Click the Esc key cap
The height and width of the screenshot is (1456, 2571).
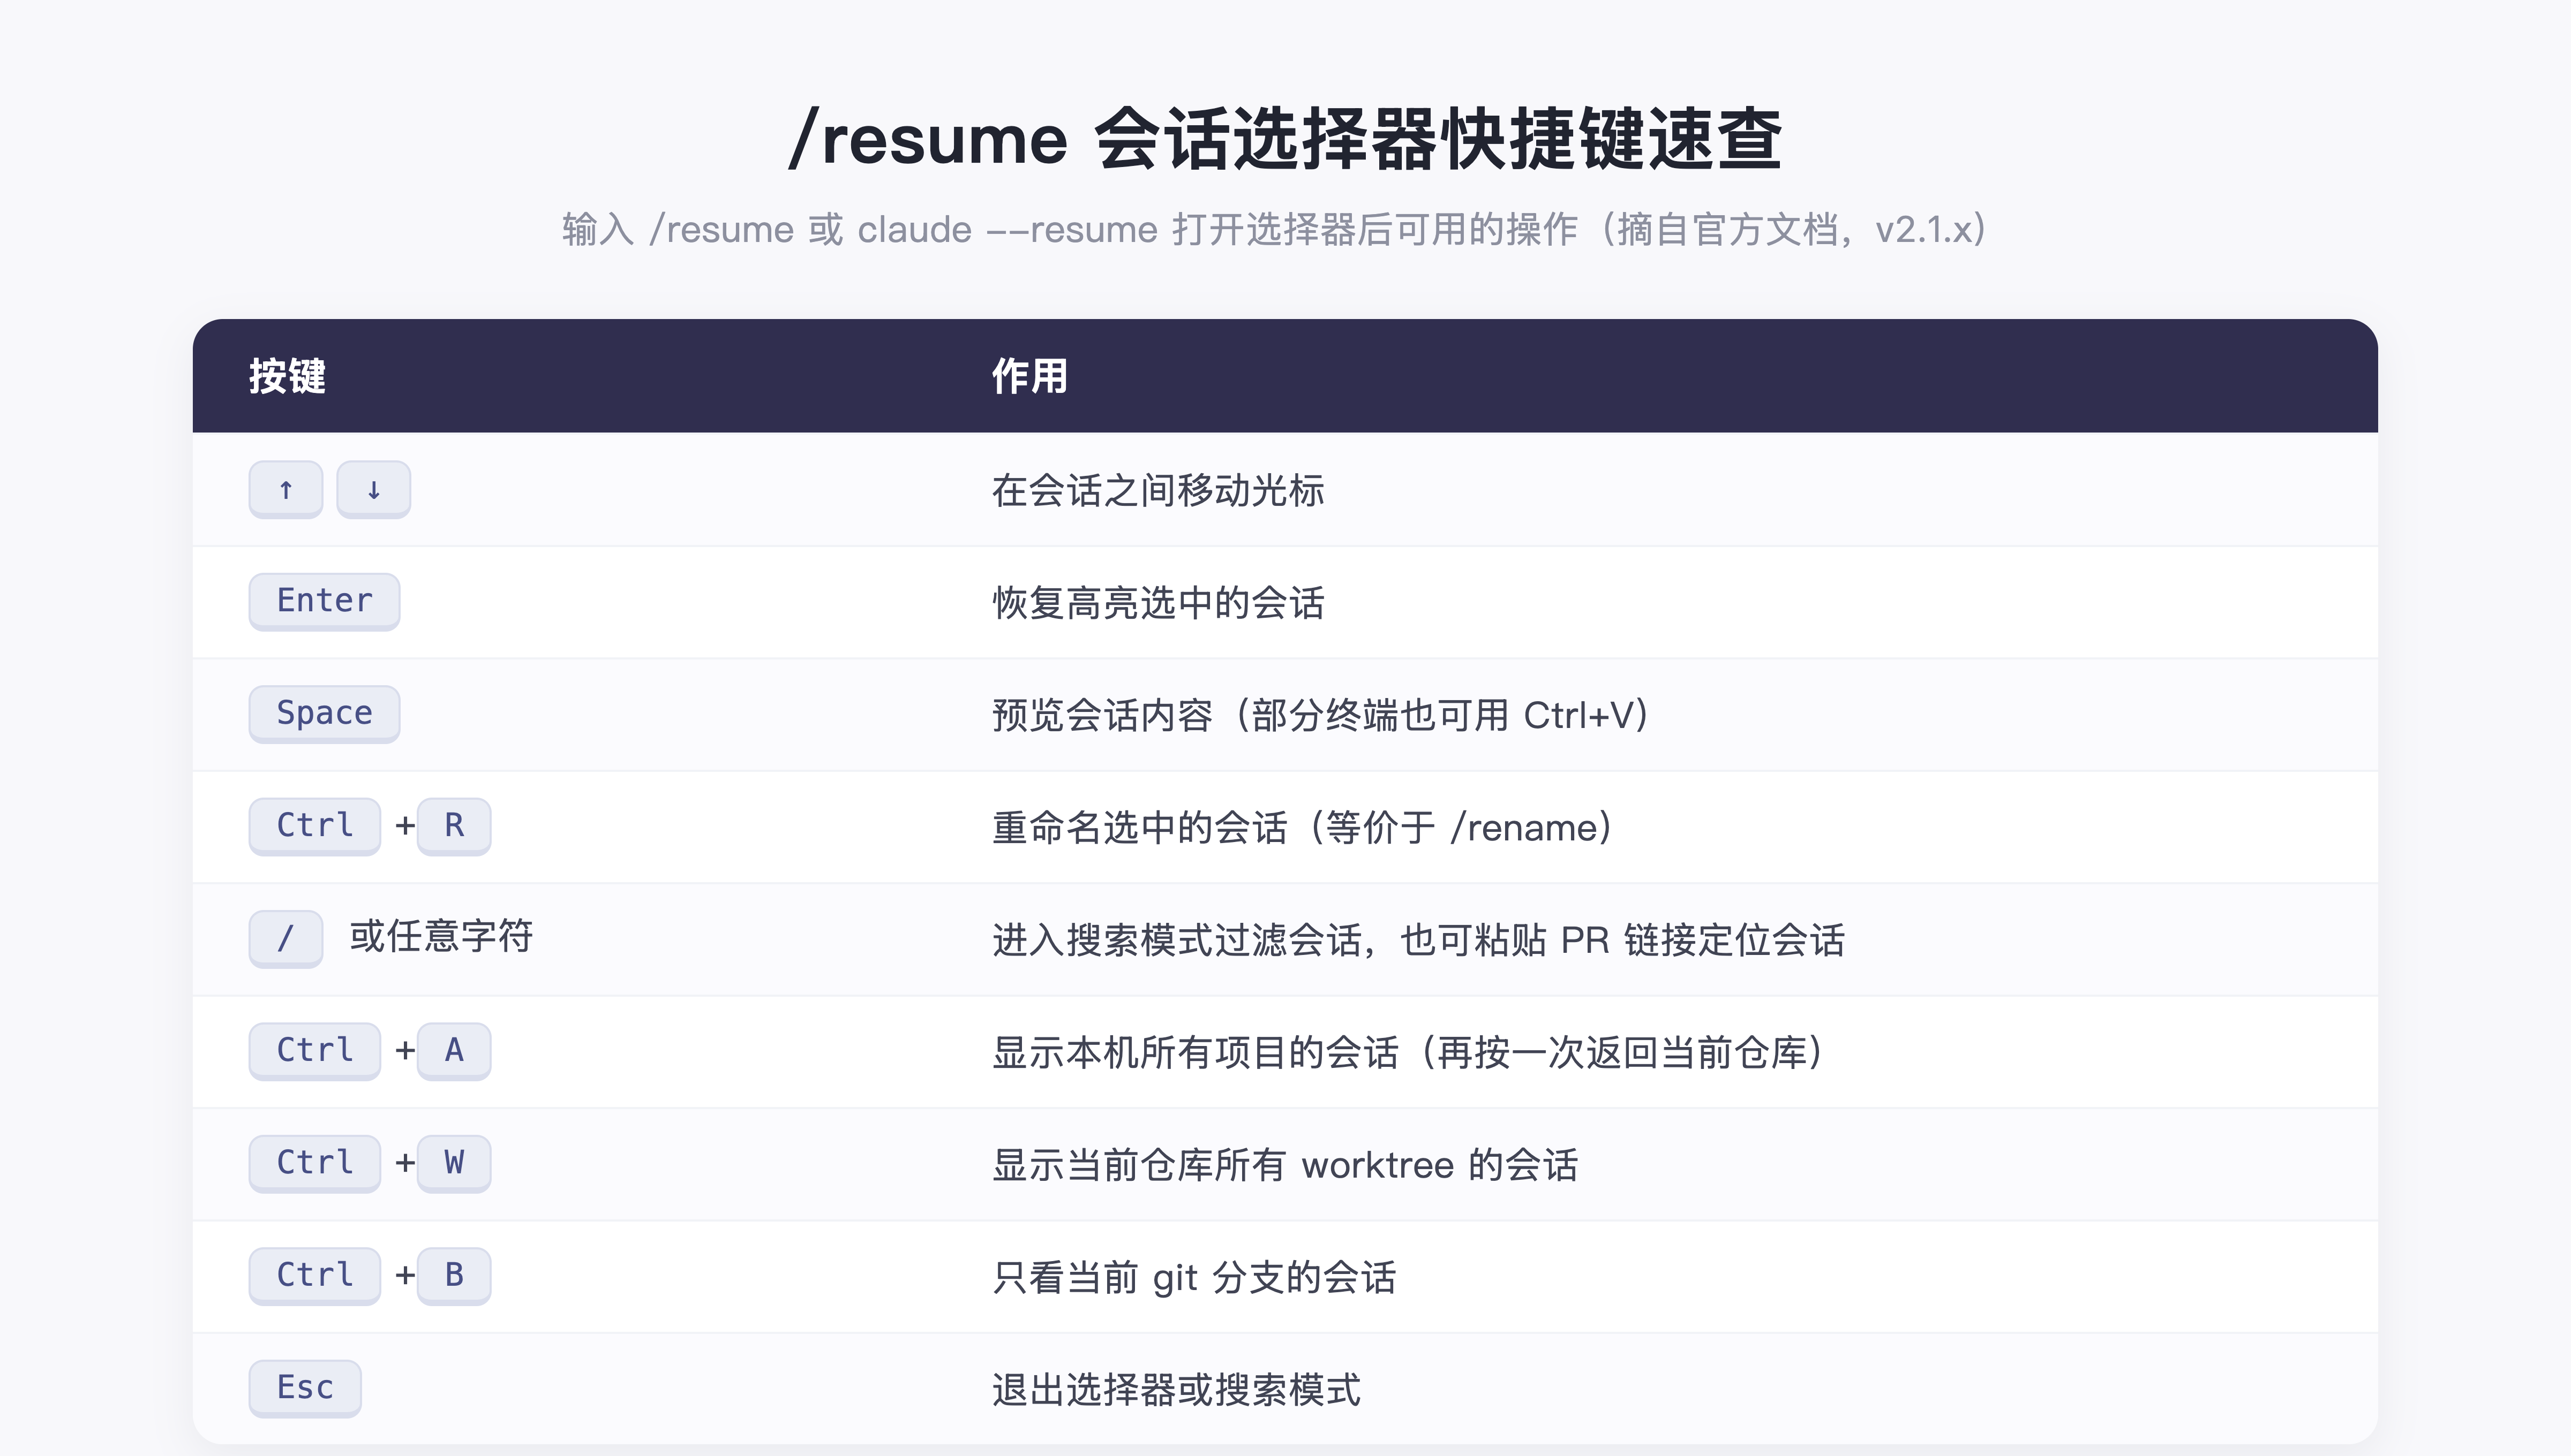(x=305, y=1388)
